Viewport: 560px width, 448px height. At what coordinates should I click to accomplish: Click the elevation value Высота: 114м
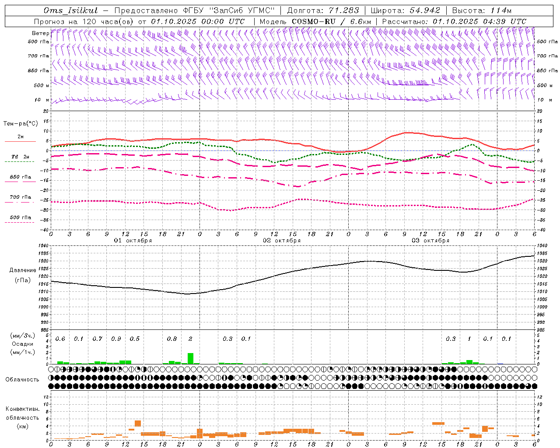coord(482,10)
